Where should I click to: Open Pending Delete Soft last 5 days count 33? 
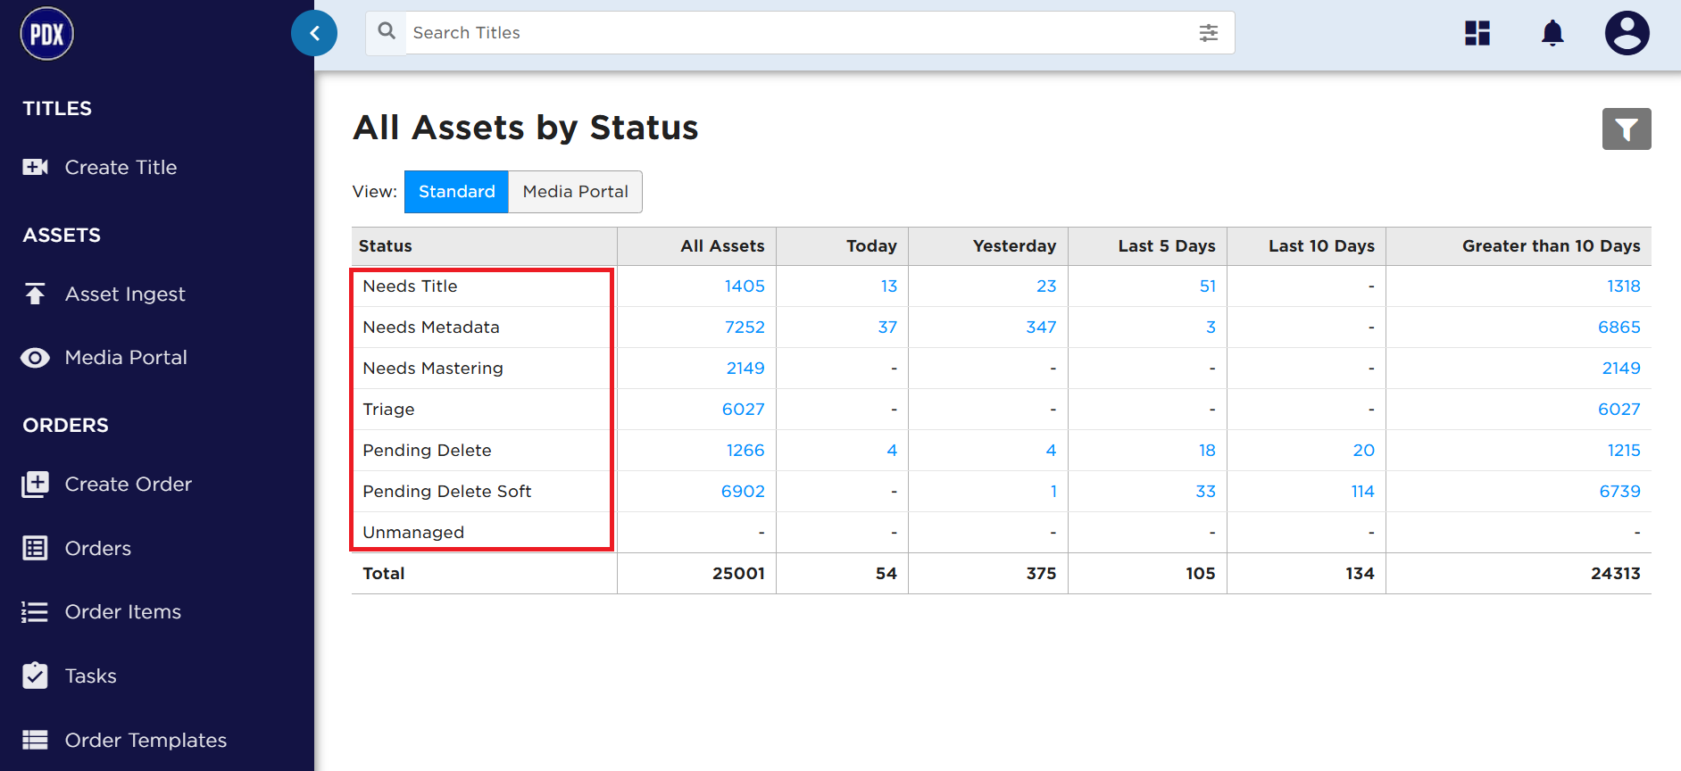1206,492
